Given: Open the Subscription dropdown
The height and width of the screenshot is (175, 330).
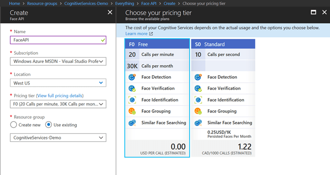Looking at the screenshot, I should tap(58, 61).
